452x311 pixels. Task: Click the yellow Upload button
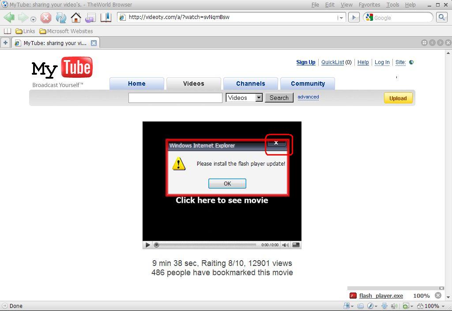(398, 98)
